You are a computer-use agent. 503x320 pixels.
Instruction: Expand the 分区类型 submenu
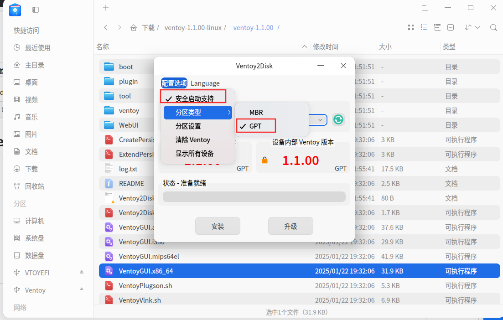(x=197, y=113)
